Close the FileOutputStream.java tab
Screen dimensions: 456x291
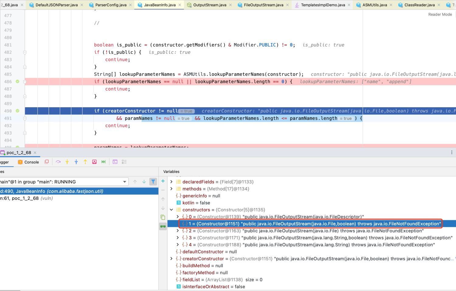pyautogui.click(x=288, y=5)
